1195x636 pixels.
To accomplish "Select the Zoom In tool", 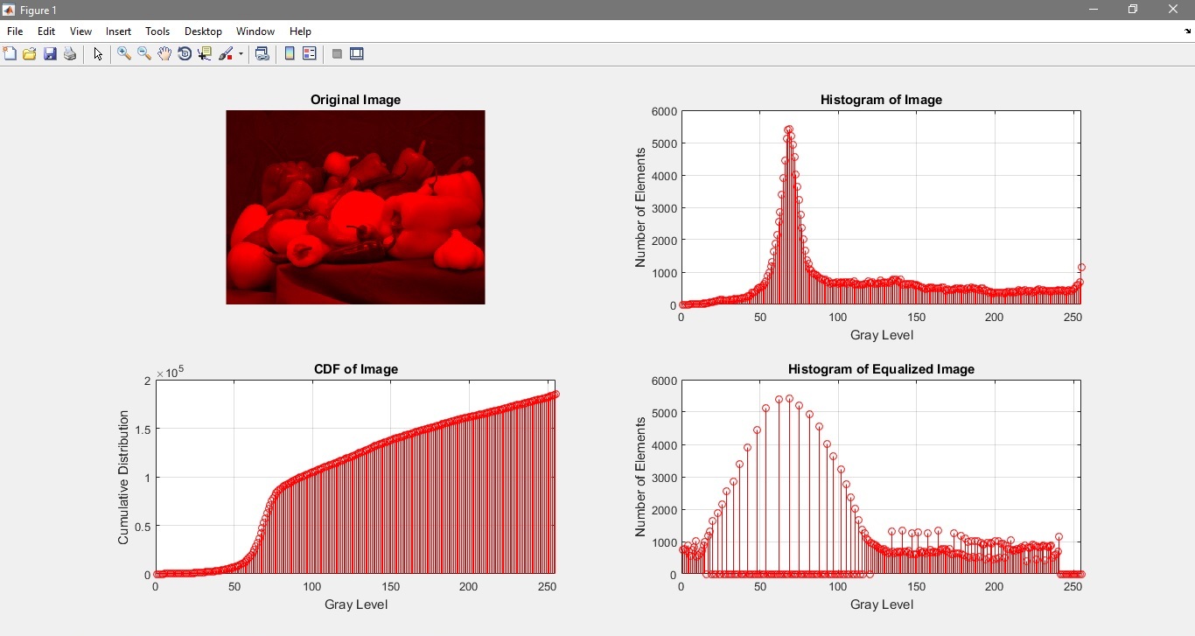I will click(x=124, y=54).
